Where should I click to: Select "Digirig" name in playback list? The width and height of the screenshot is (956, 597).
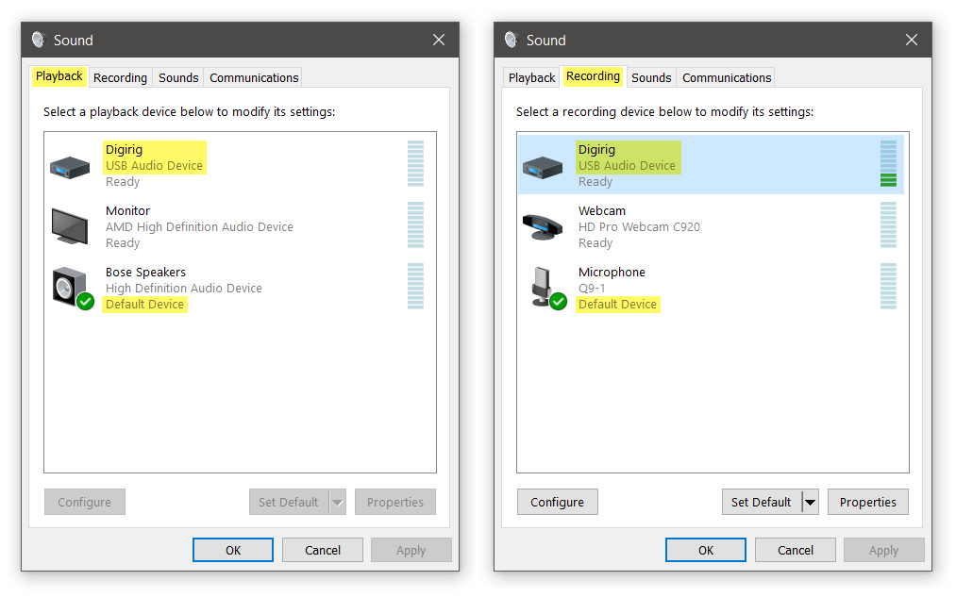coord(124,149)
